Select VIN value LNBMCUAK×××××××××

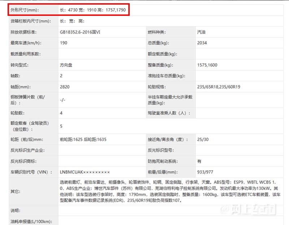85,172
